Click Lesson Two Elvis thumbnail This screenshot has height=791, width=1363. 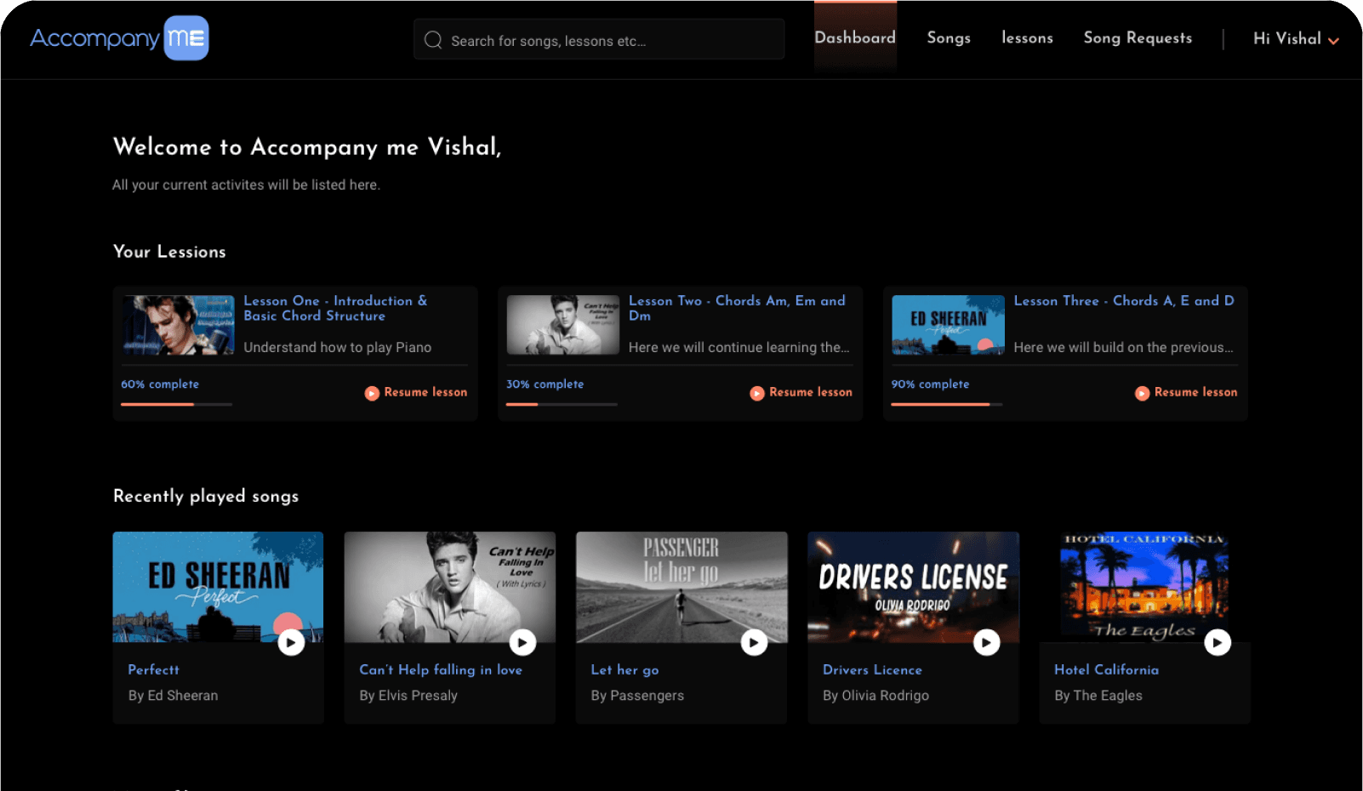coord(563,325)
